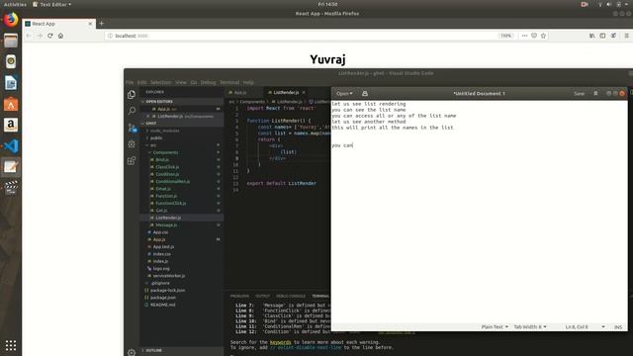Open the Firefox Library icon
The image size is (633, 356).
(x=591, y=36)
